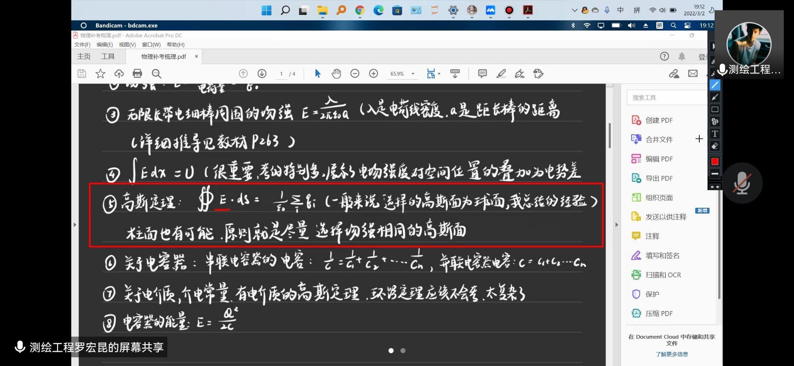
Task: Choose the text tool in drawing toolbar
Action: click(x=715, y=134)
